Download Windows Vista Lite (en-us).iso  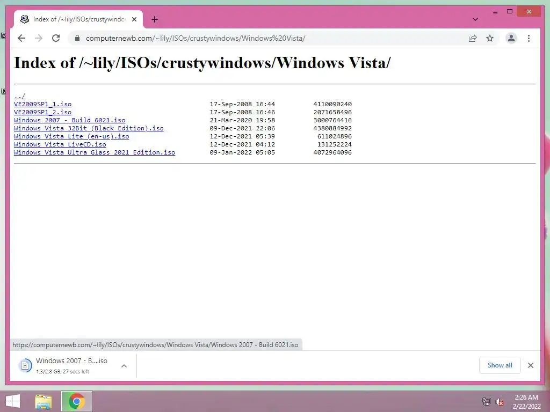pos(71,136)
